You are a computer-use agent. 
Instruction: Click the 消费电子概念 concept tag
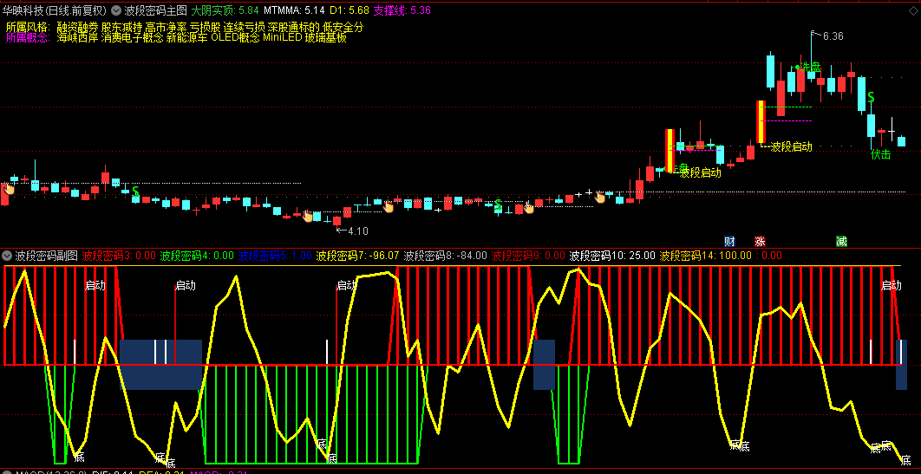pos(132,37)
